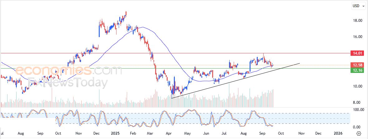Click the 2026 label on time axis
Screen dimensions: 368x139
[338, 133]
